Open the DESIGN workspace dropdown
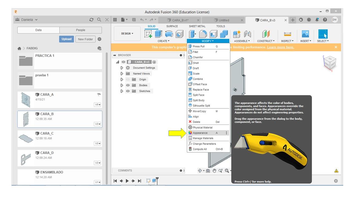This screenshot has height=198, width=352. click(127, 34)
